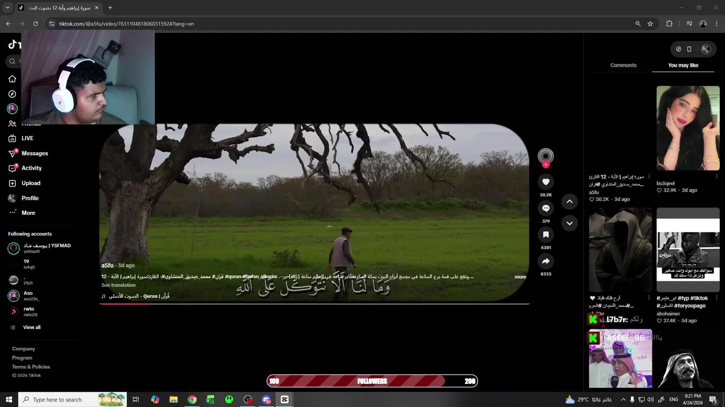This screenshot has width=725, height=407.
Task: Open File Explorer from the taskbar
Action: pyautogui.click(x=173, y=400)
